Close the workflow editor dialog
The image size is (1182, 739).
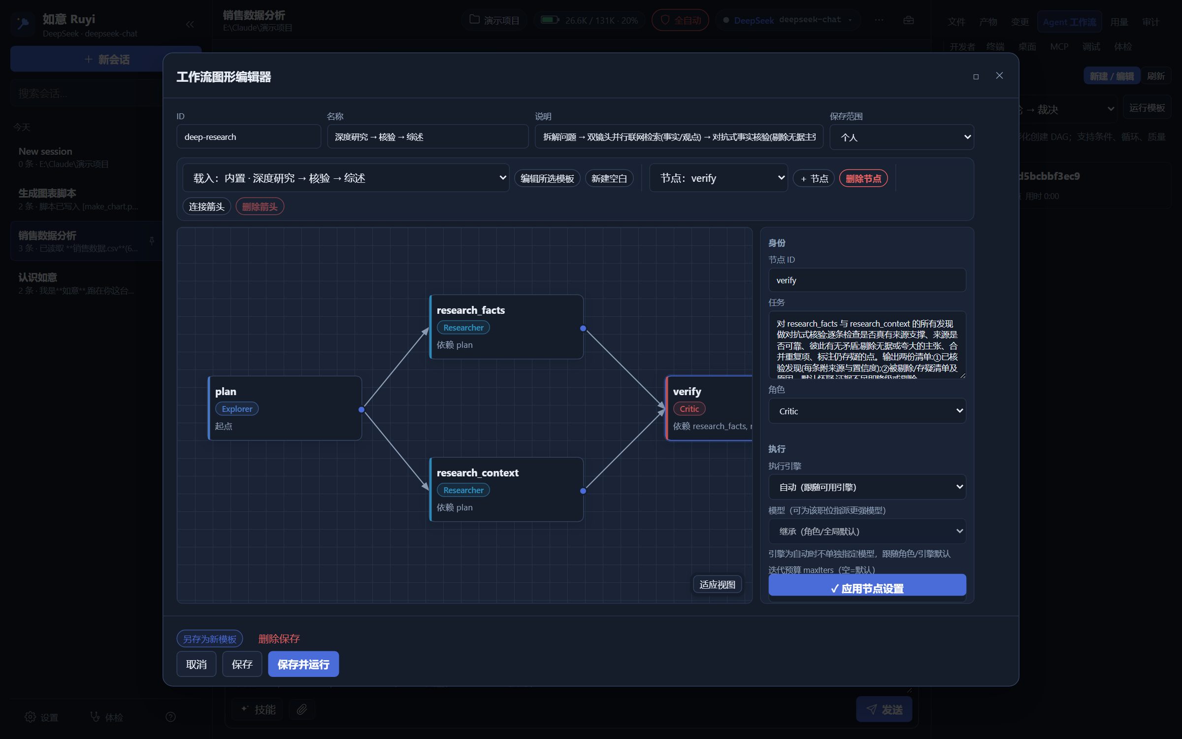tap(999, 76)
